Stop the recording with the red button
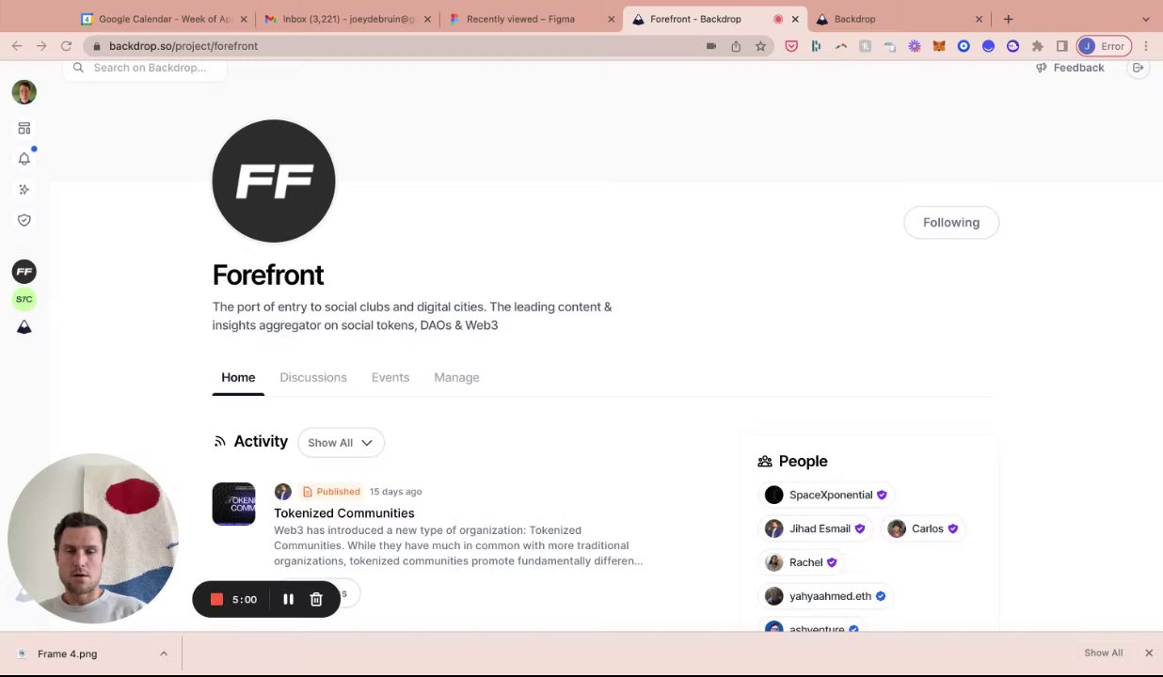This screenshot has height=677, width=1163. click(x=216, y=599)
